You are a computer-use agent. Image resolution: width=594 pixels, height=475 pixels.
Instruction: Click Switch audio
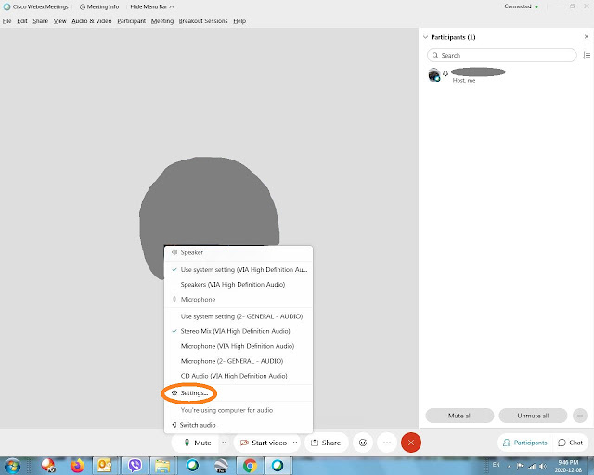click(239, 425)
